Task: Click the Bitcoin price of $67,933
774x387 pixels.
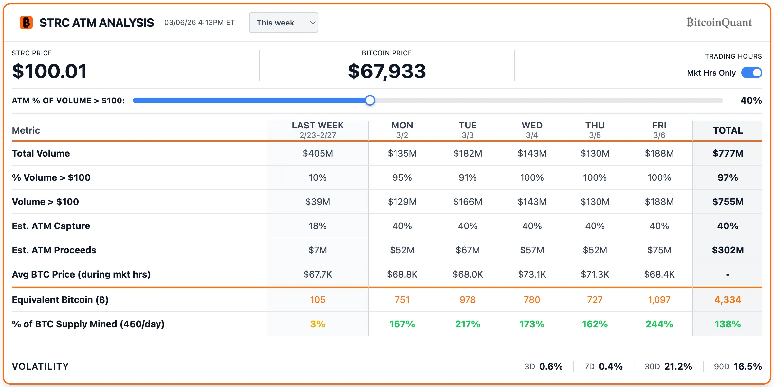Action: pyautogui.click(x=387, y=71)
